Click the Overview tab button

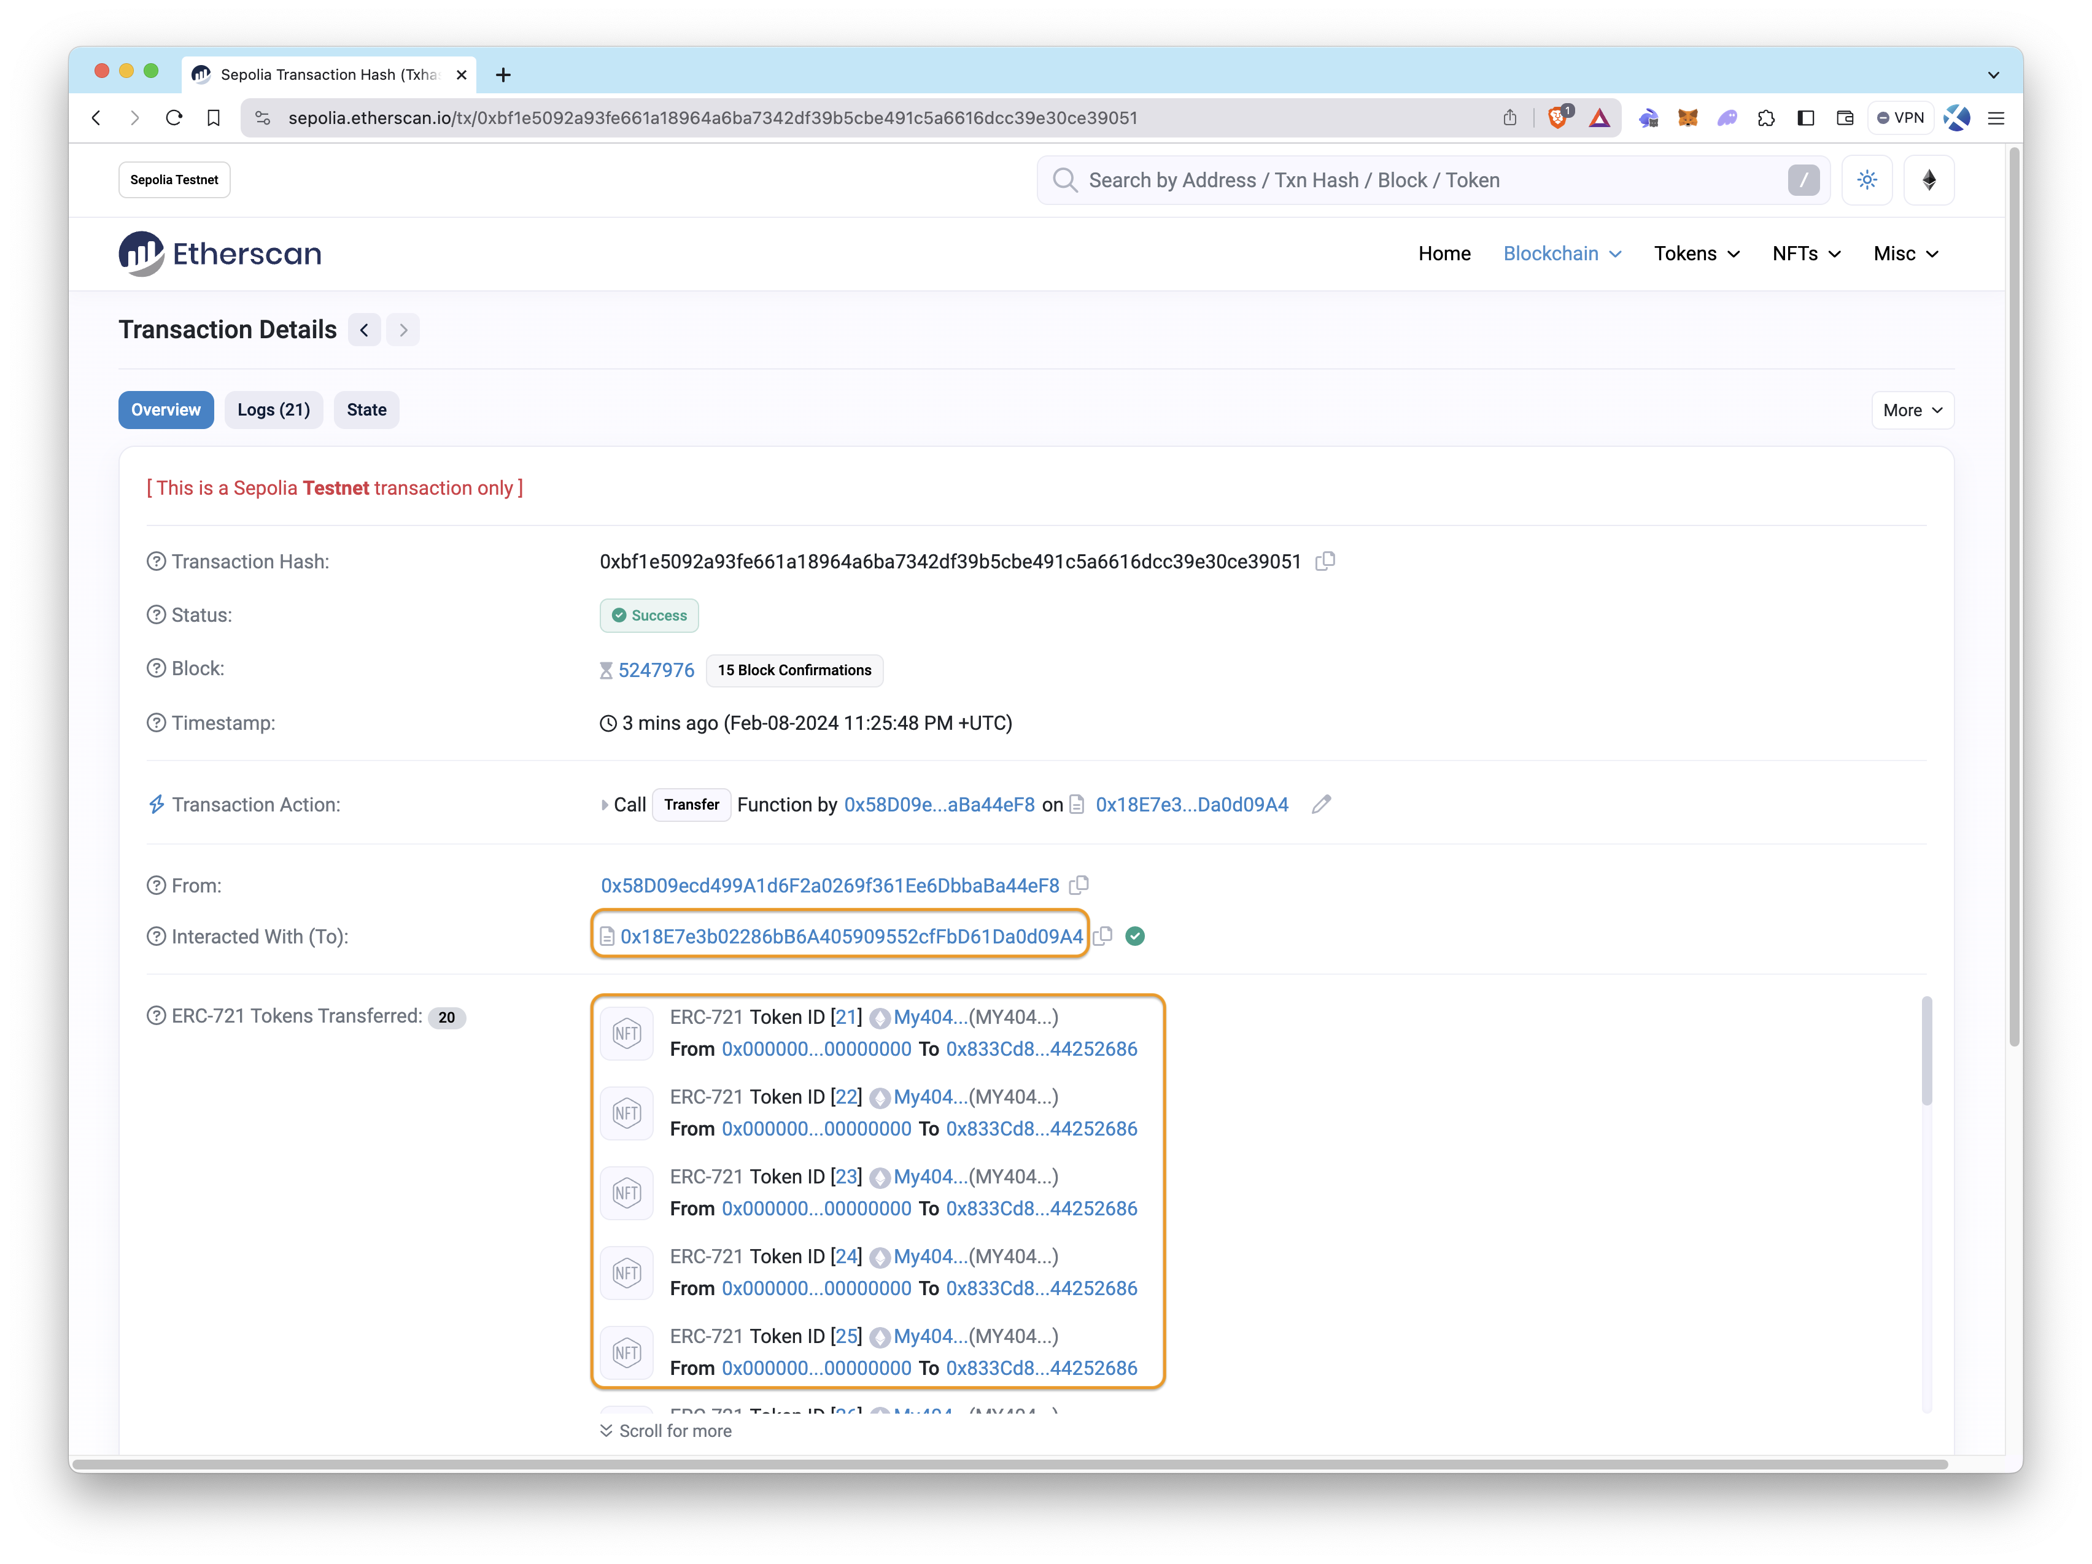click(x=166, y=409)
